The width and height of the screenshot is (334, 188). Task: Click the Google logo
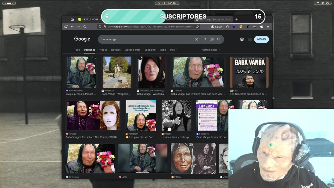(x=82, y=39)
